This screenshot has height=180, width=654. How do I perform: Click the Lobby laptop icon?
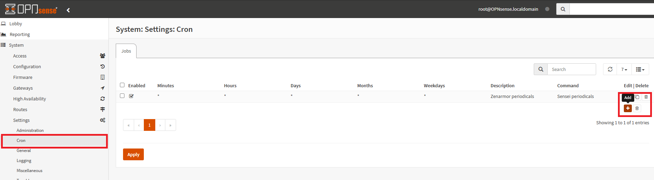tap(3, 24)
